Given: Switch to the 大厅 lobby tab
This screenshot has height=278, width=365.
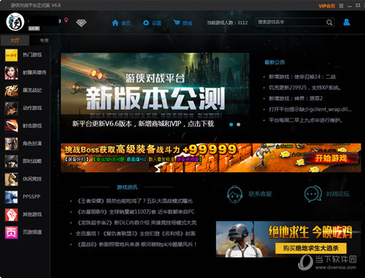Looking at the screenshot, I should [x=15, y=40].
